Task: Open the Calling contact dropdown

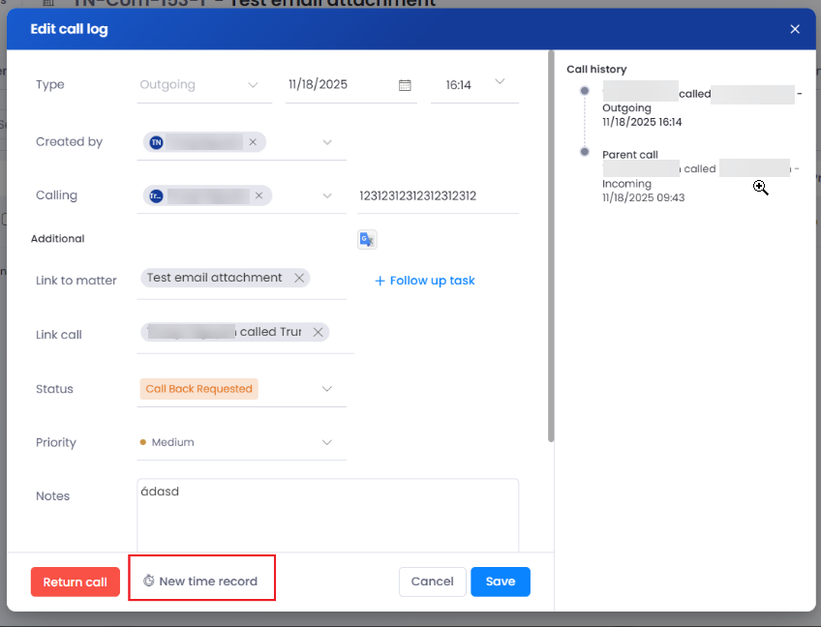Action: point(327,195)
